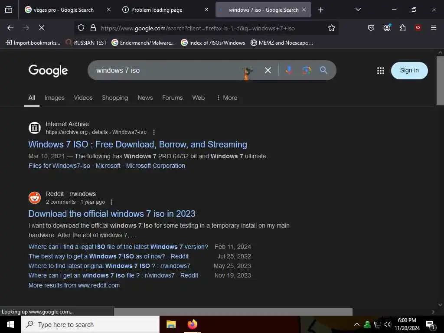Select the Shopping search filter
This screenshot has height=333, width=444.
pyautogui.click(x=115, y=98)
